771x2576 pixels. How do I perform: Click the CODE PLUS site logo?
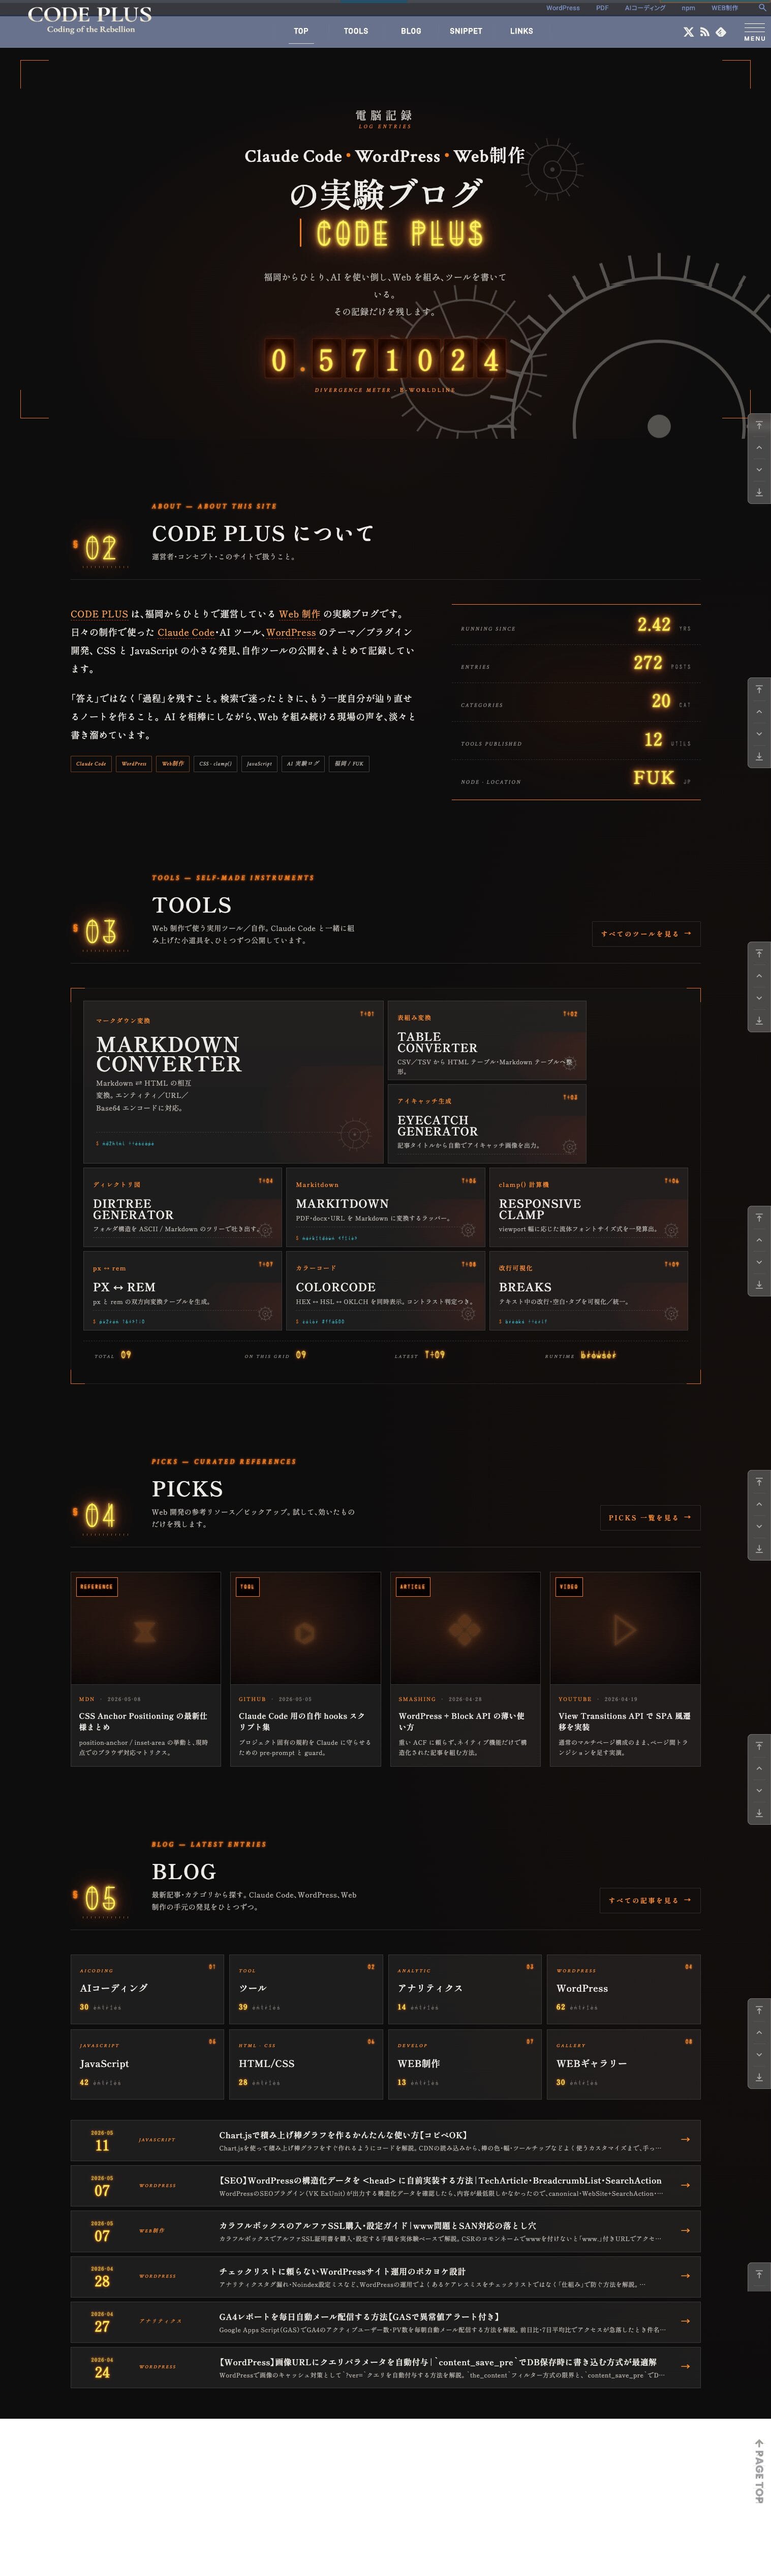tap(90, 19)
